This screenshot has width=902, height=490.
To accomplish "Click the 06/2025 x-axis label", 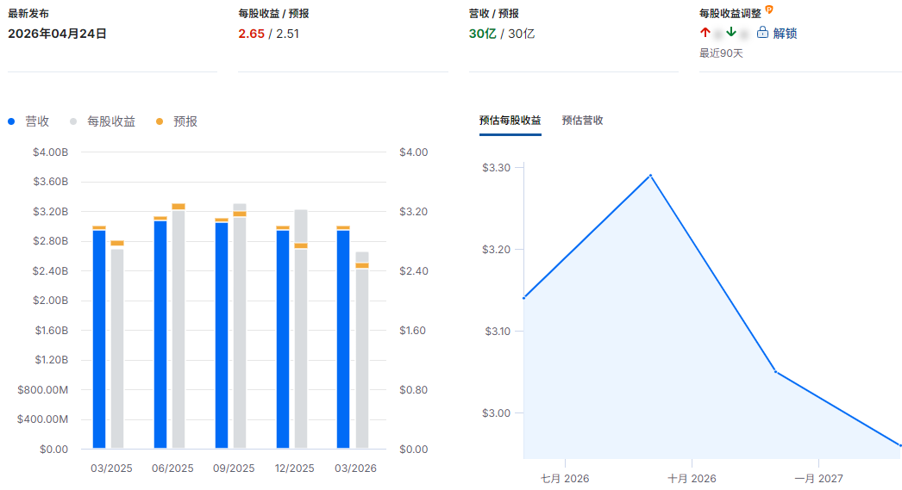I will coord(172,468).
